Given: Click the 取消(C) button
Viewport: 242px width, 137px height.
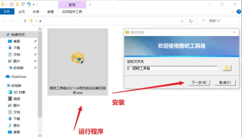Looking at the screenshot, I should [225, 82].
